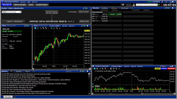Open configure wrench in Order entry panel header
This screenshot has width=177, height=99.
(x=84, y=8)
